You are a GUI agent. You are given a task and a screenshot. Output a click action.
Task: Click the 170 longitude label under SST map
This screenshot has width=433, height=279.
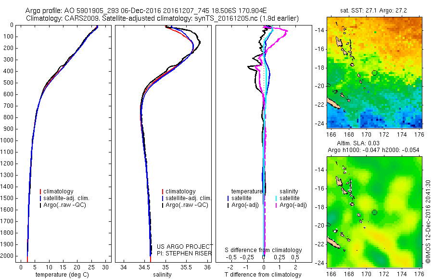coord(367,135)
